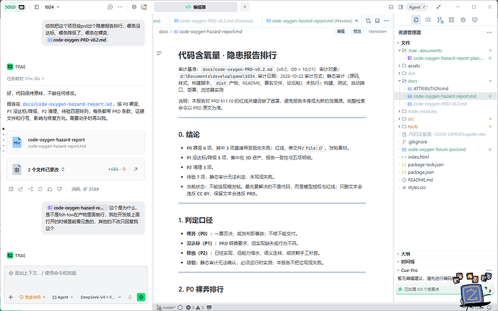Open package.json file

tap(421, 172)
